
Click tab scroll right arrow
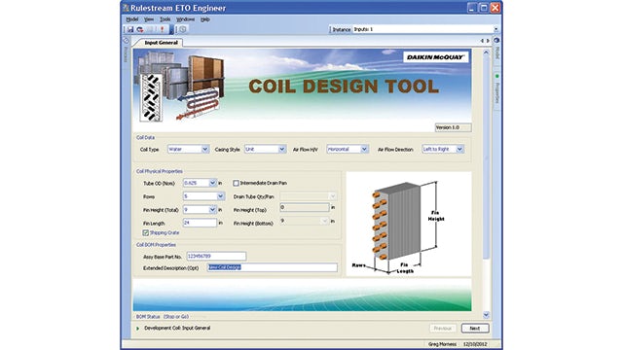(x=488, y=41)
